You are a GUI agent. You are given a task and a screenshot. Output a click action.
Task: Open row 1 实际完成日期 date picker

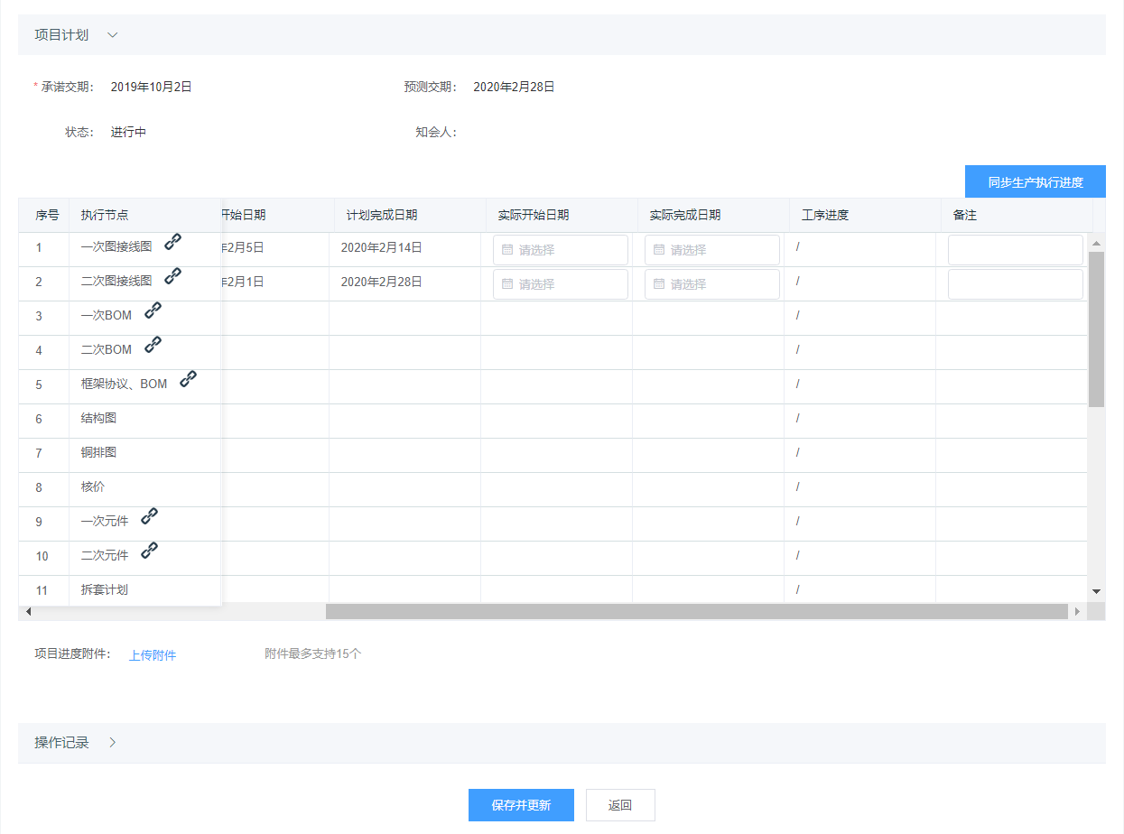711,250
